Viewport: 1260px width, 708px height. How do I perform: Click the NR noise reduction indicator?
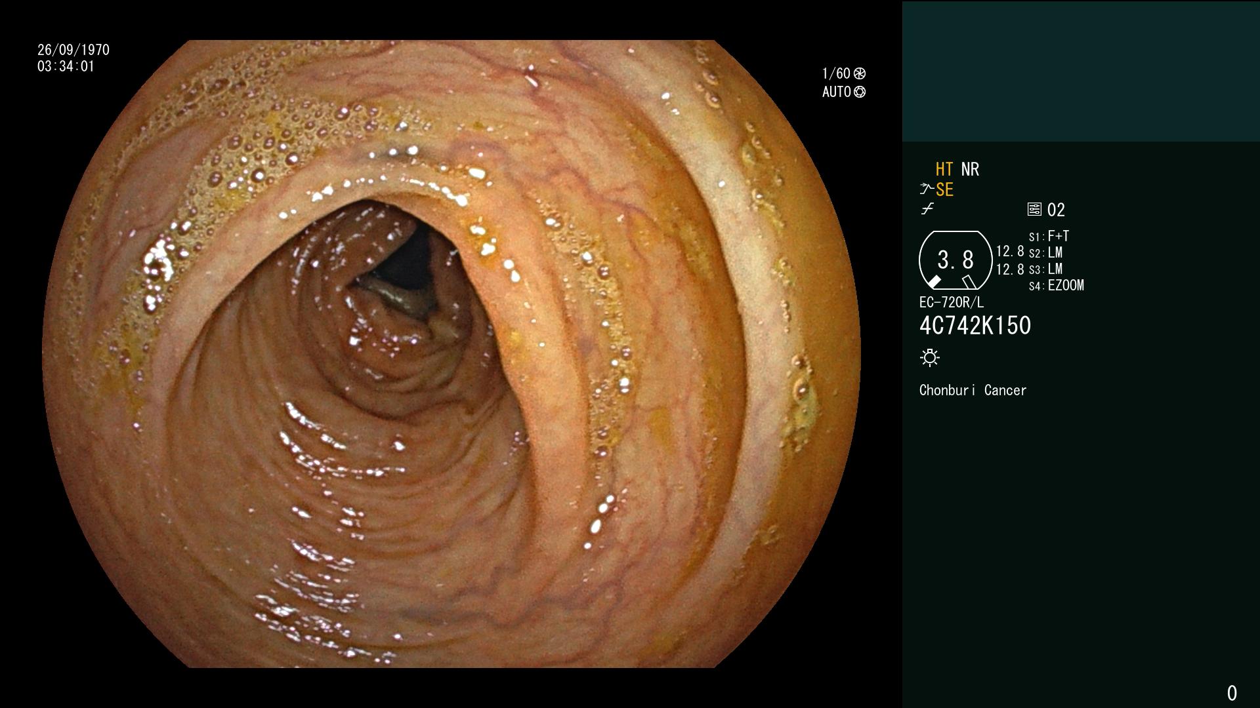click(970, 169)
